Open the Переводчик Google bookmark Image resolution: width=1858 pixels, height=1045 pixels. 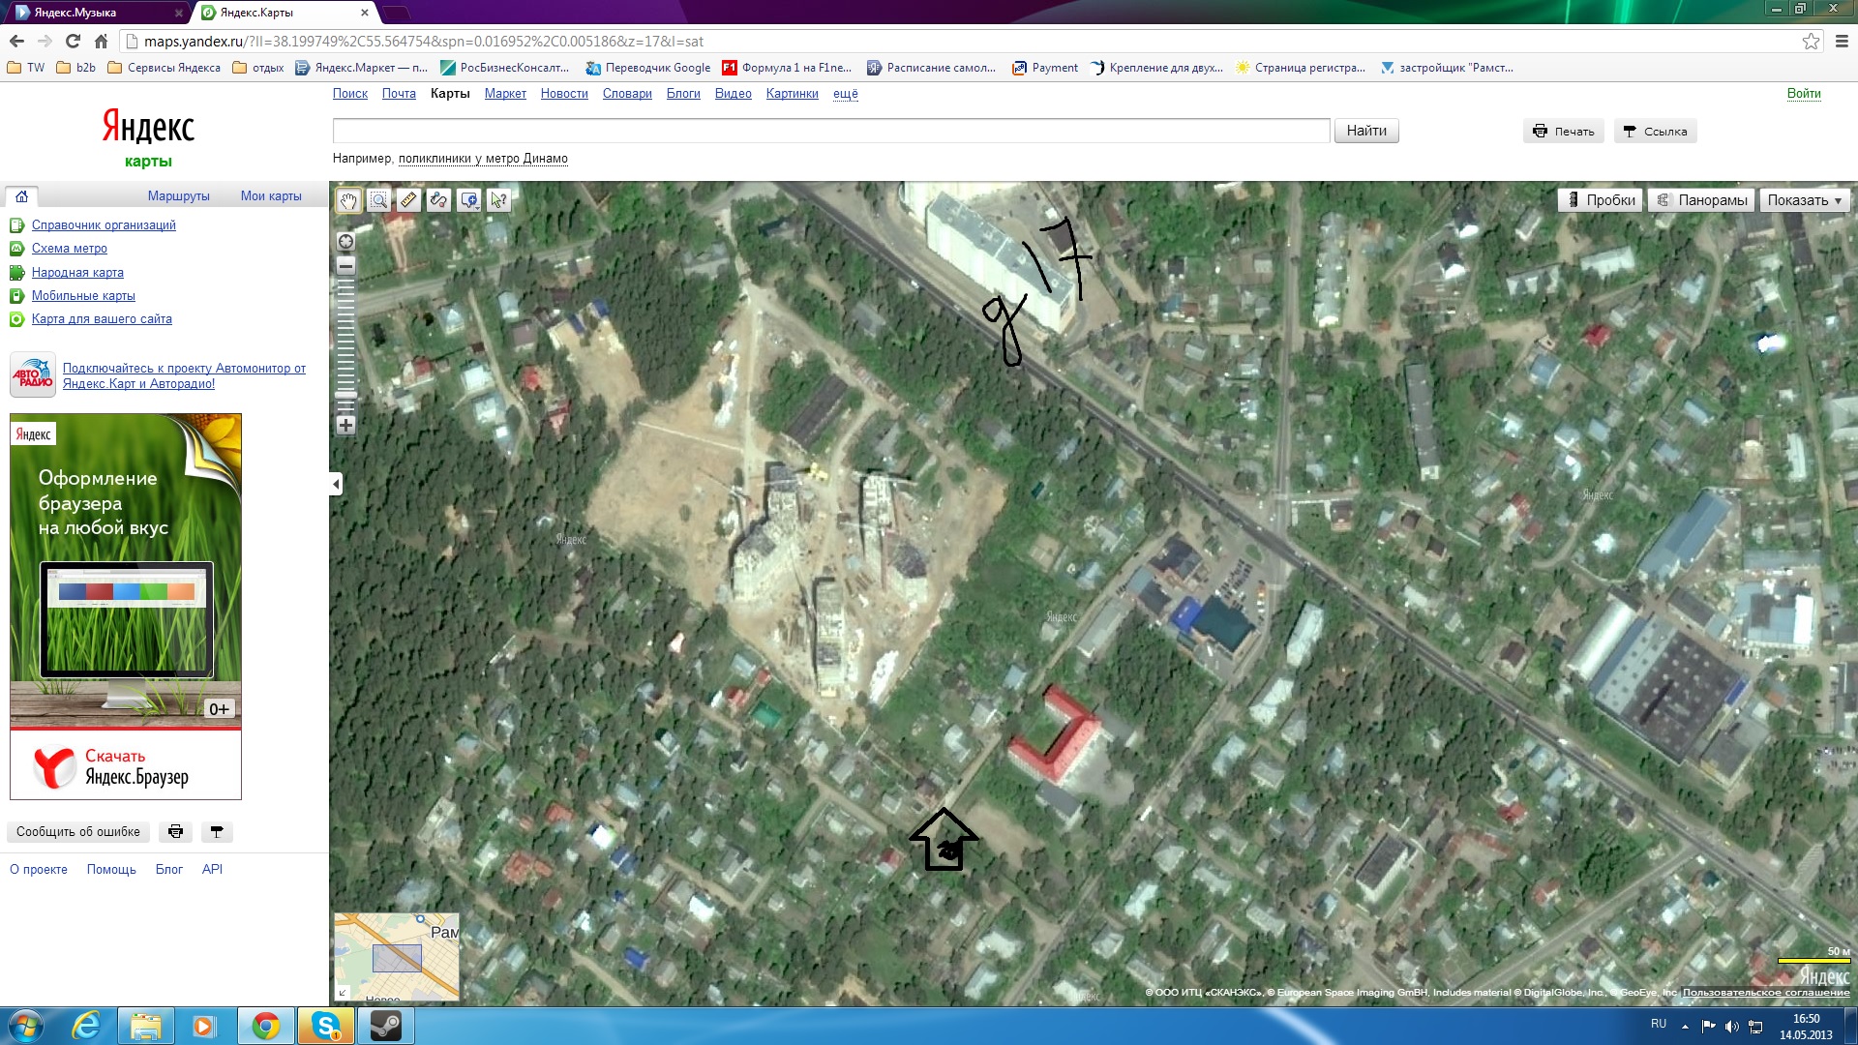coord(648,68)
